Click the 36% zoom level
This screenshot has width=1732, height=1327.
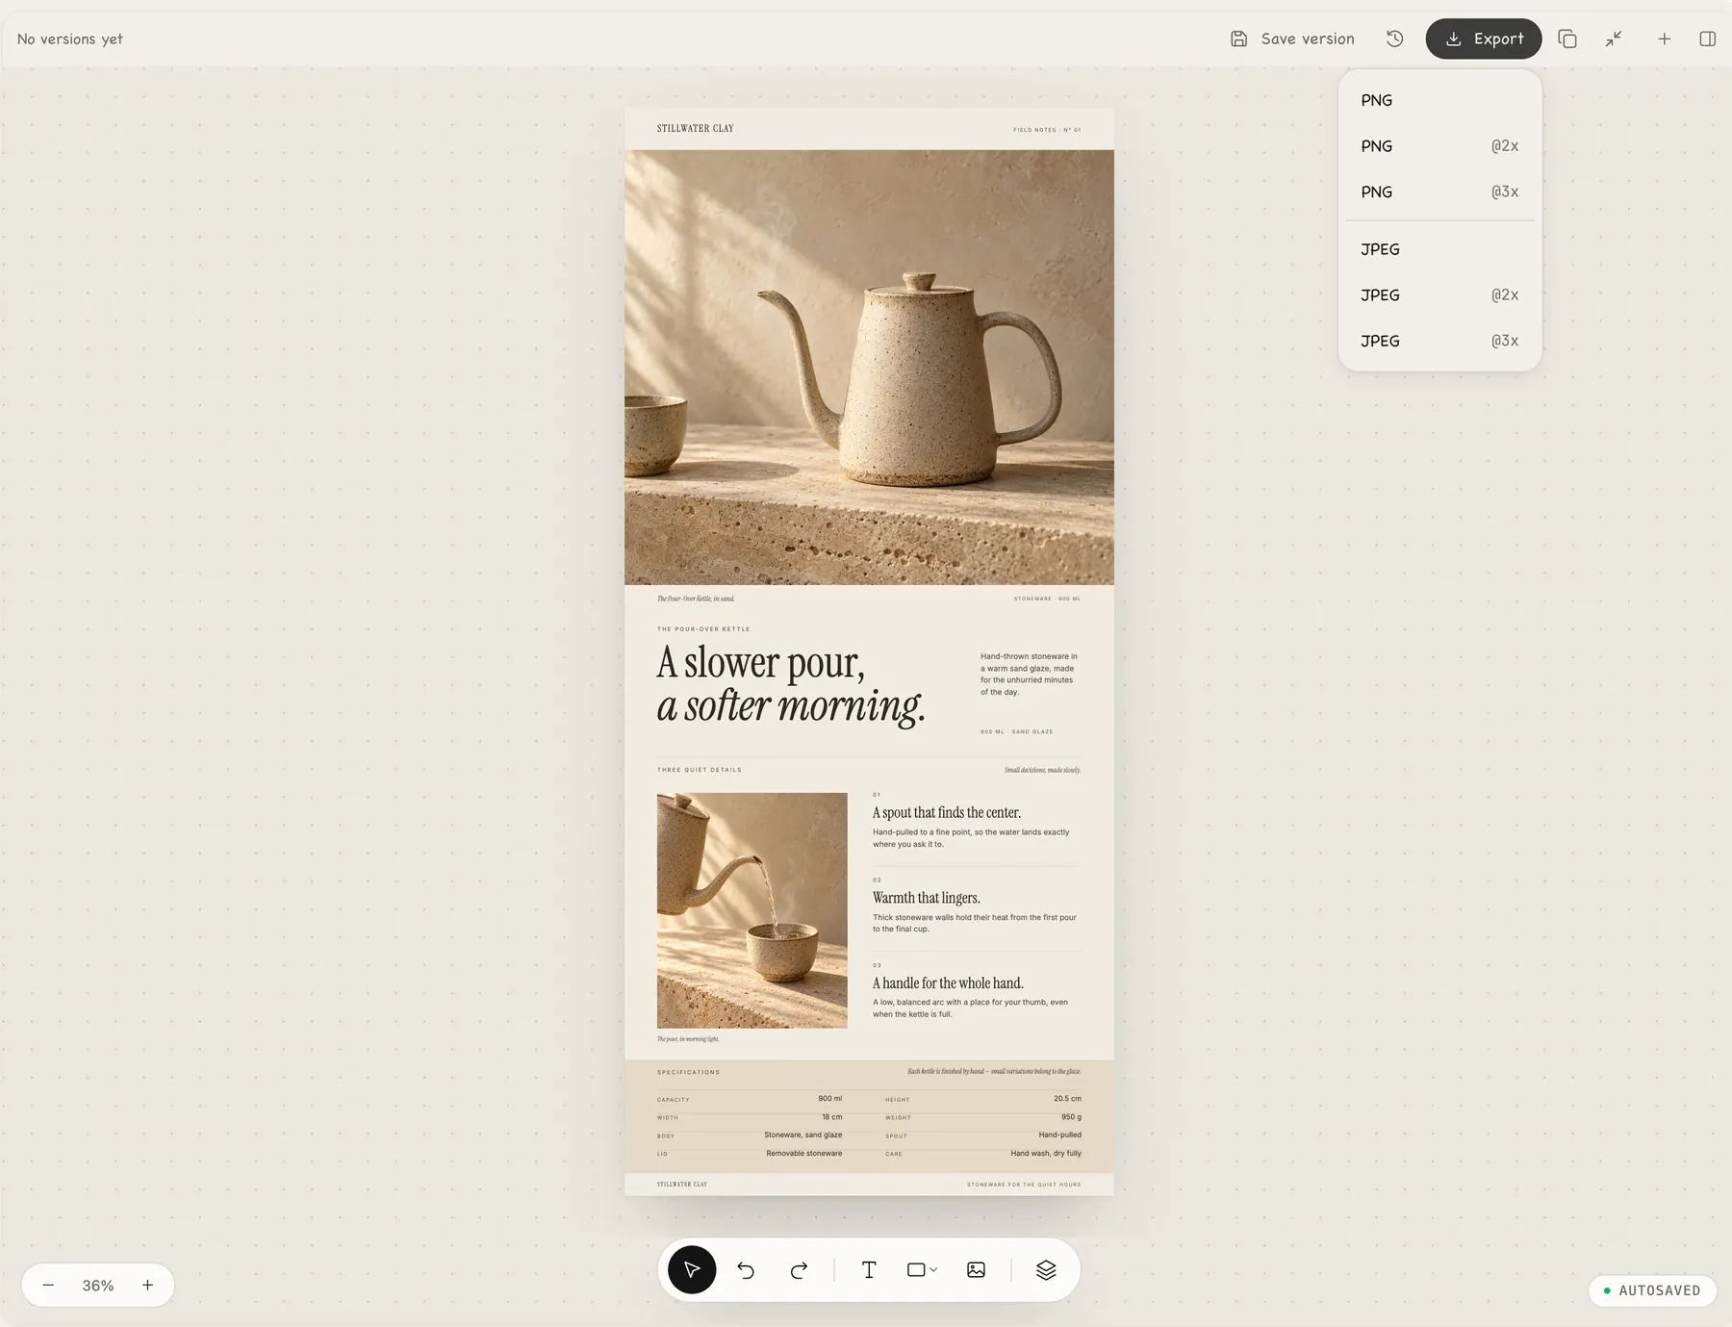pyautogui.click(x=98, y=1286)
